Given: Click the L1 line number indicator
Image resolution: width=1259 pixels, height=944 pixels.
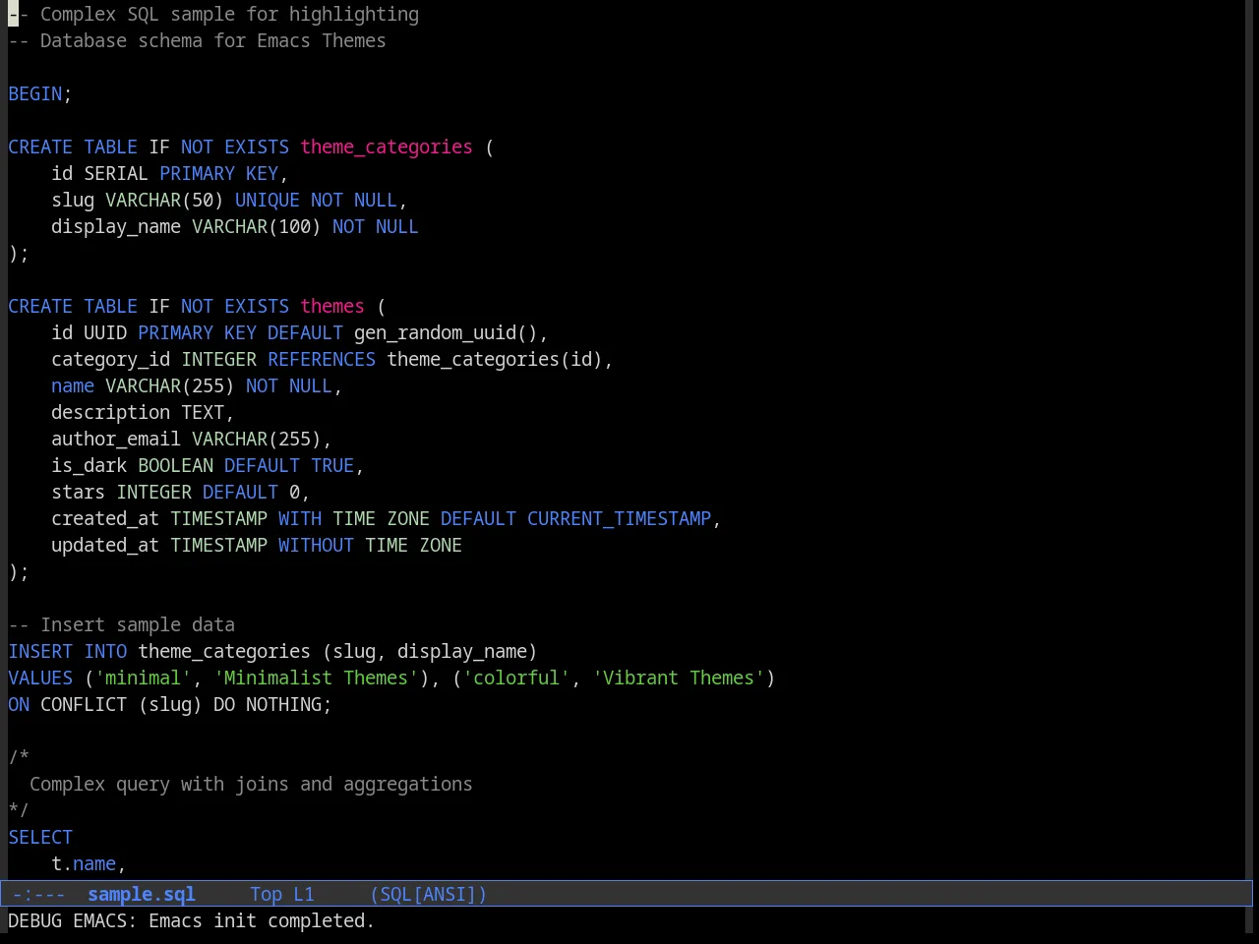Looking at the screenshot, I should [x=304, y=894].
